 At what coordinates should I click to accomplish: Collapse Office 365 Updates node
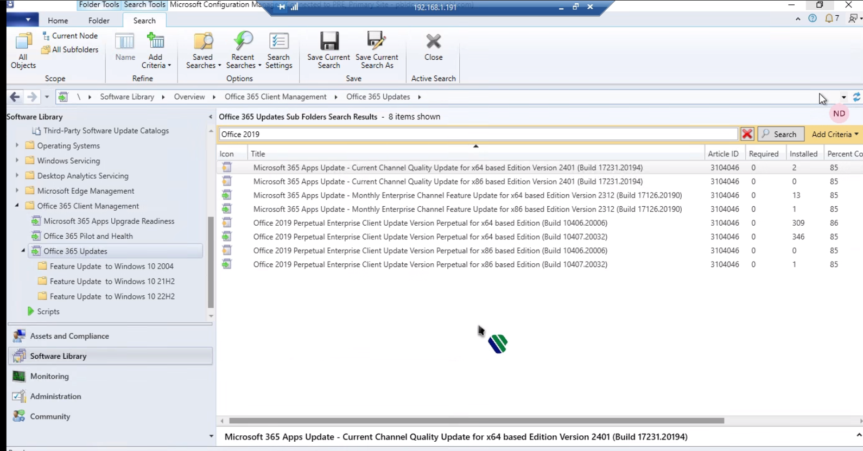[x=23, y=251]
